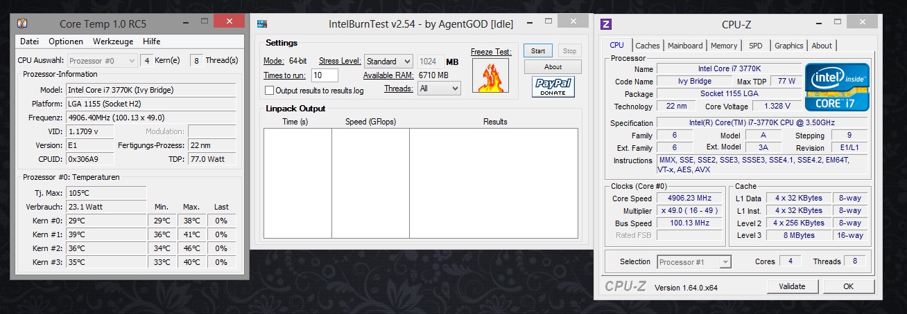907x314 pixels.
Task: Click the Model field Intel Core i7 3770K (Ivy Bridge)
Action: 150,90
